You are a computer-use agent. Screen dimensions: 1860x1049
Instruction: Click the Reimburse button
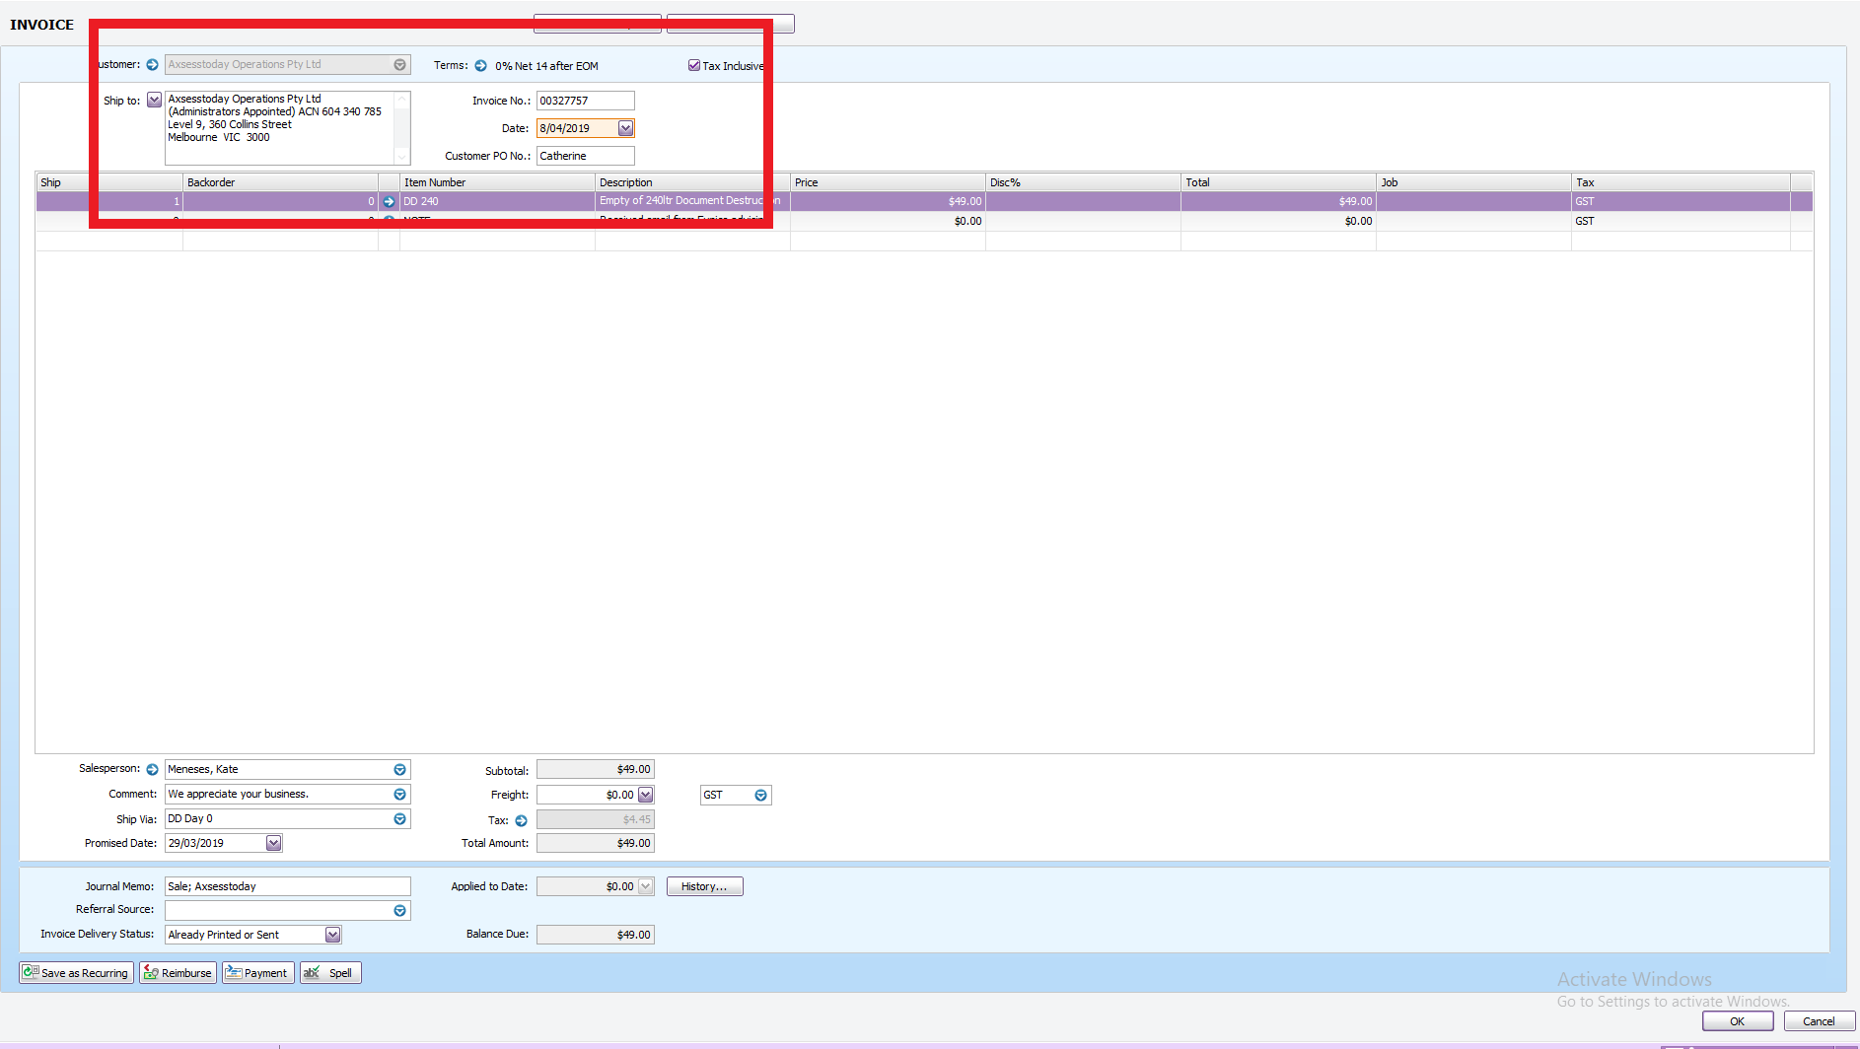tap(178, 973)
